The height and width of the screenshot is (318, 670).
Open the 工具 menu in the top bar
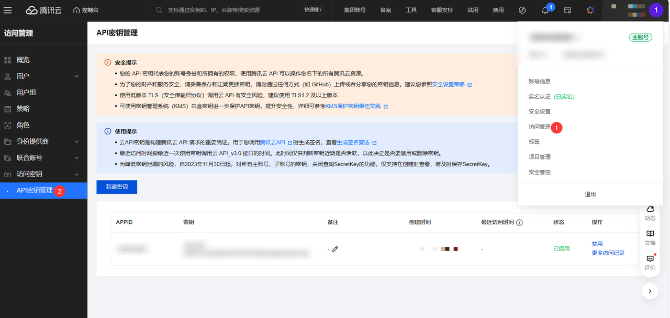pos(411,10)
